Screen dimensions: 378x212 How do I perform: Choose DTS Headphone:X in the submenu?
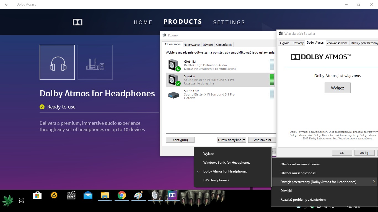(x=232, y=180)
